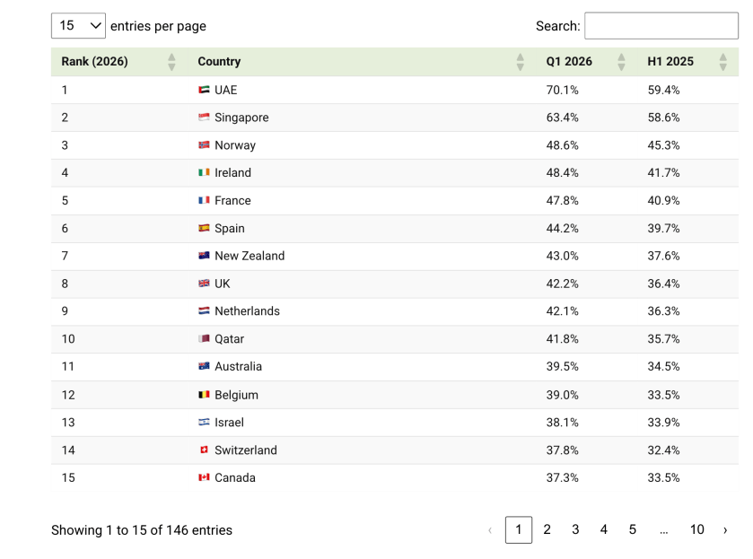Click the Switzerland flag icon
Viewport: 753px width, 559px height.
204,450
